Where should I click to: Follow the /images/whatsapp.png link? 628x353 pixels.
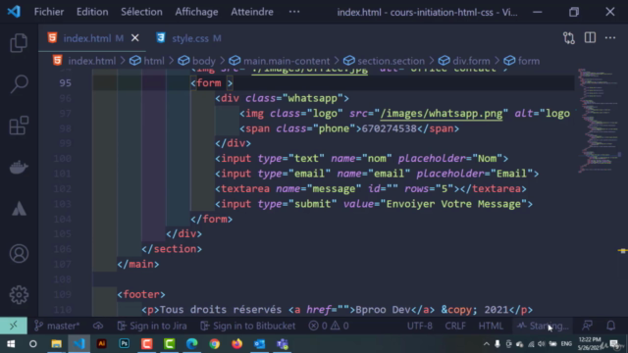[441, 114]
